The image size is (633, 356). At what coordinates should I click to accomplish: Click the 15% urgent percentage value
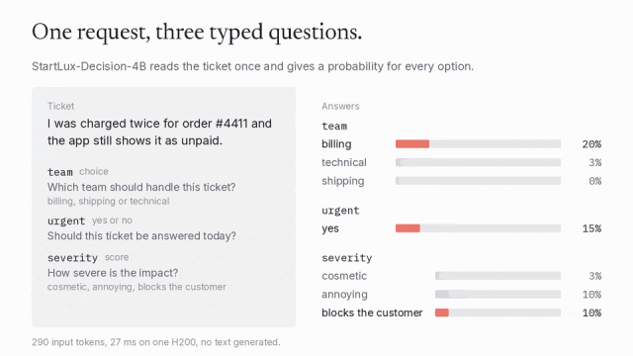(591, 228)
